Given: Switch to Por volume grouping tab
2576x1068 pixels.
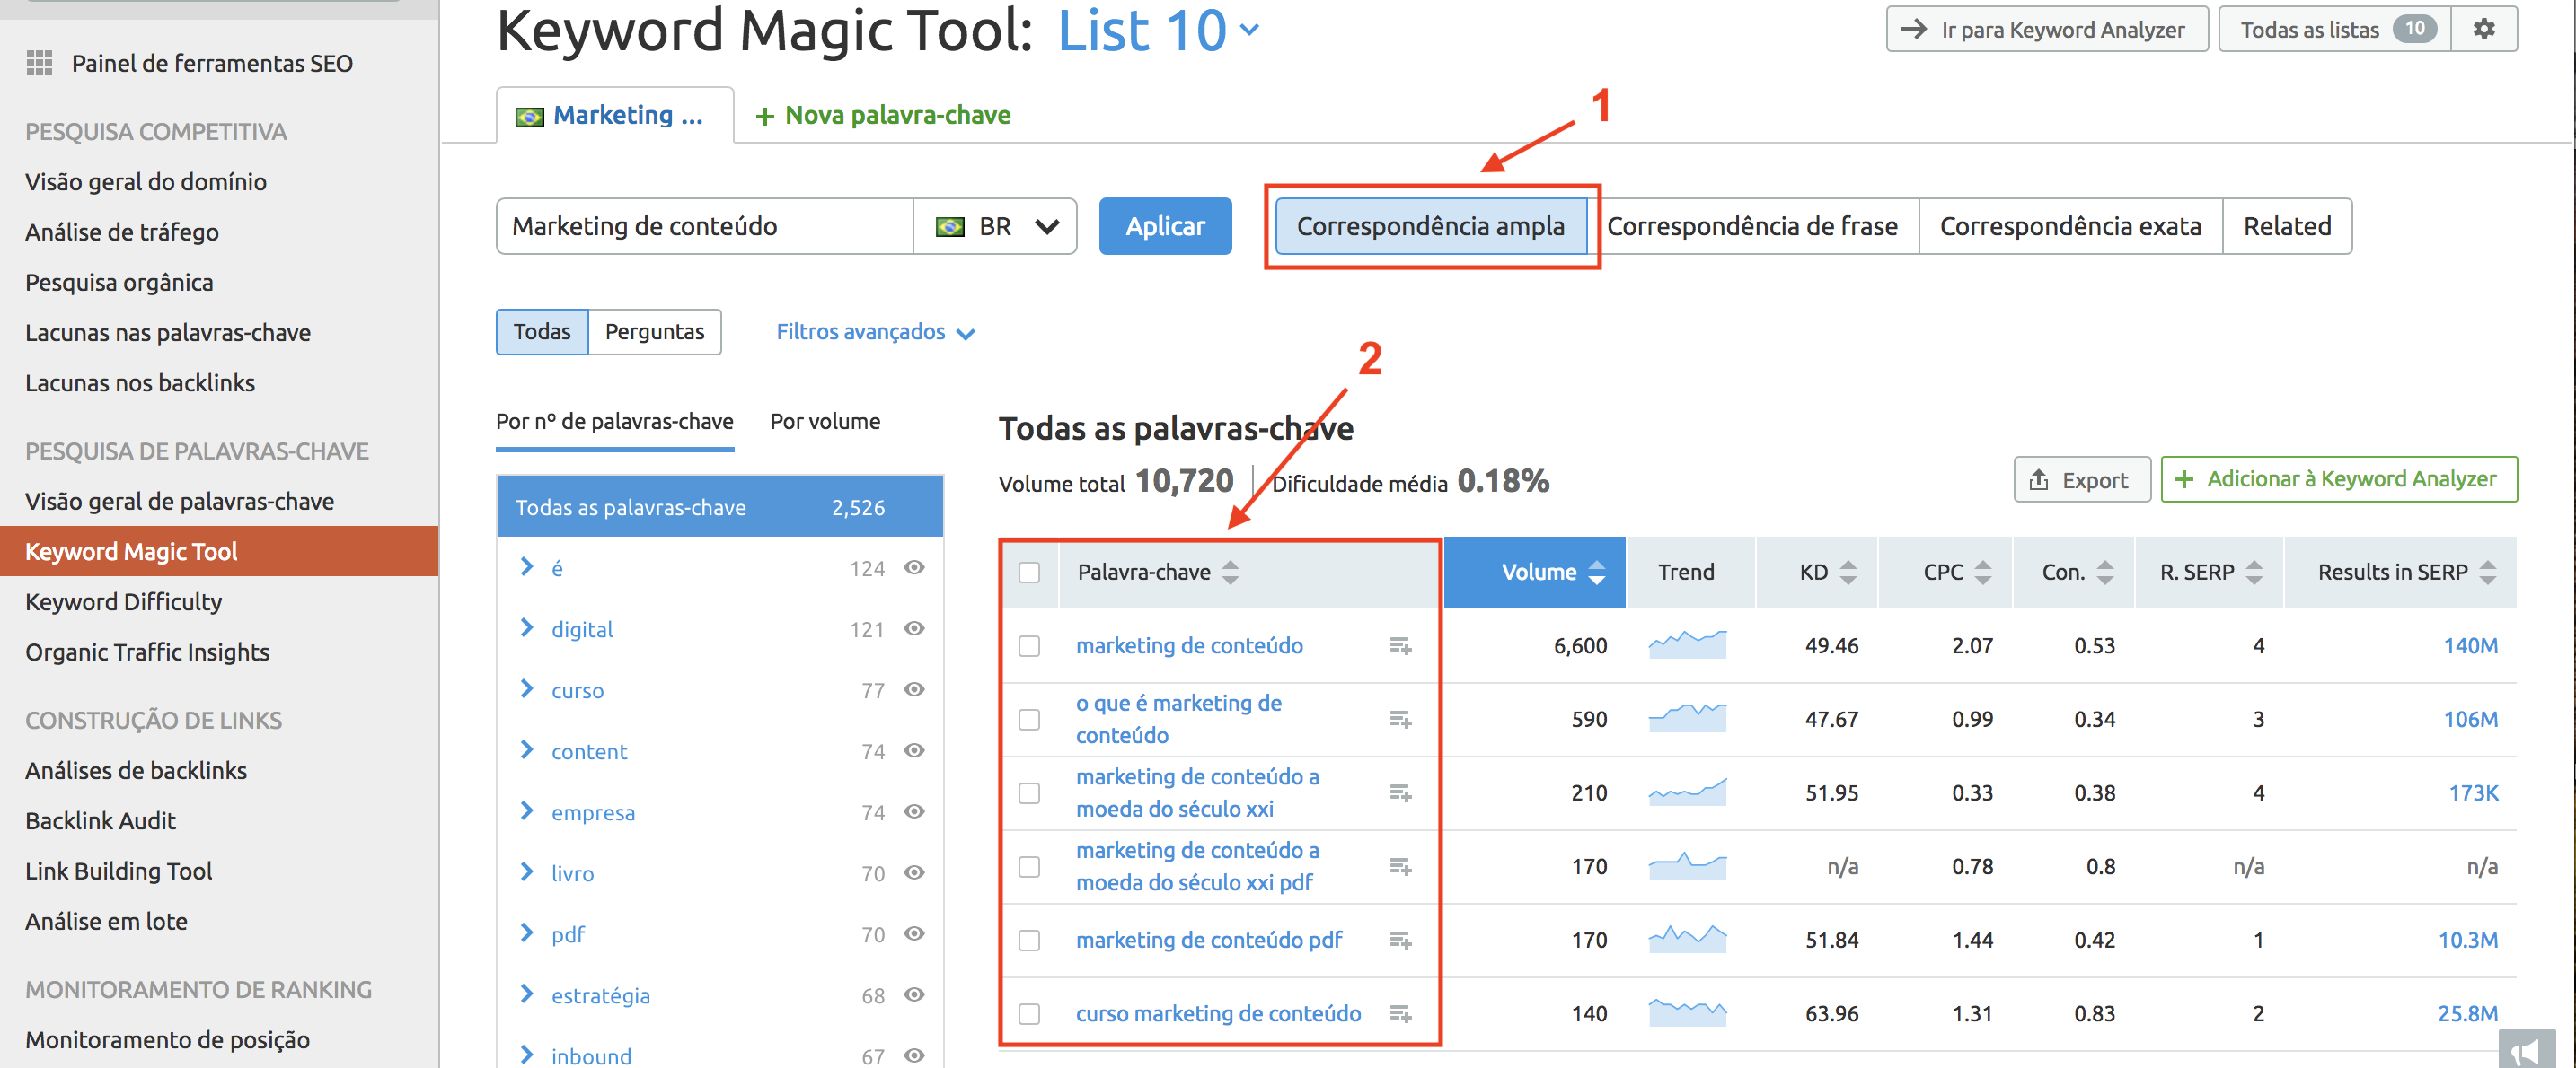Looking at the screenshot, I should click(x=825, y=422).
